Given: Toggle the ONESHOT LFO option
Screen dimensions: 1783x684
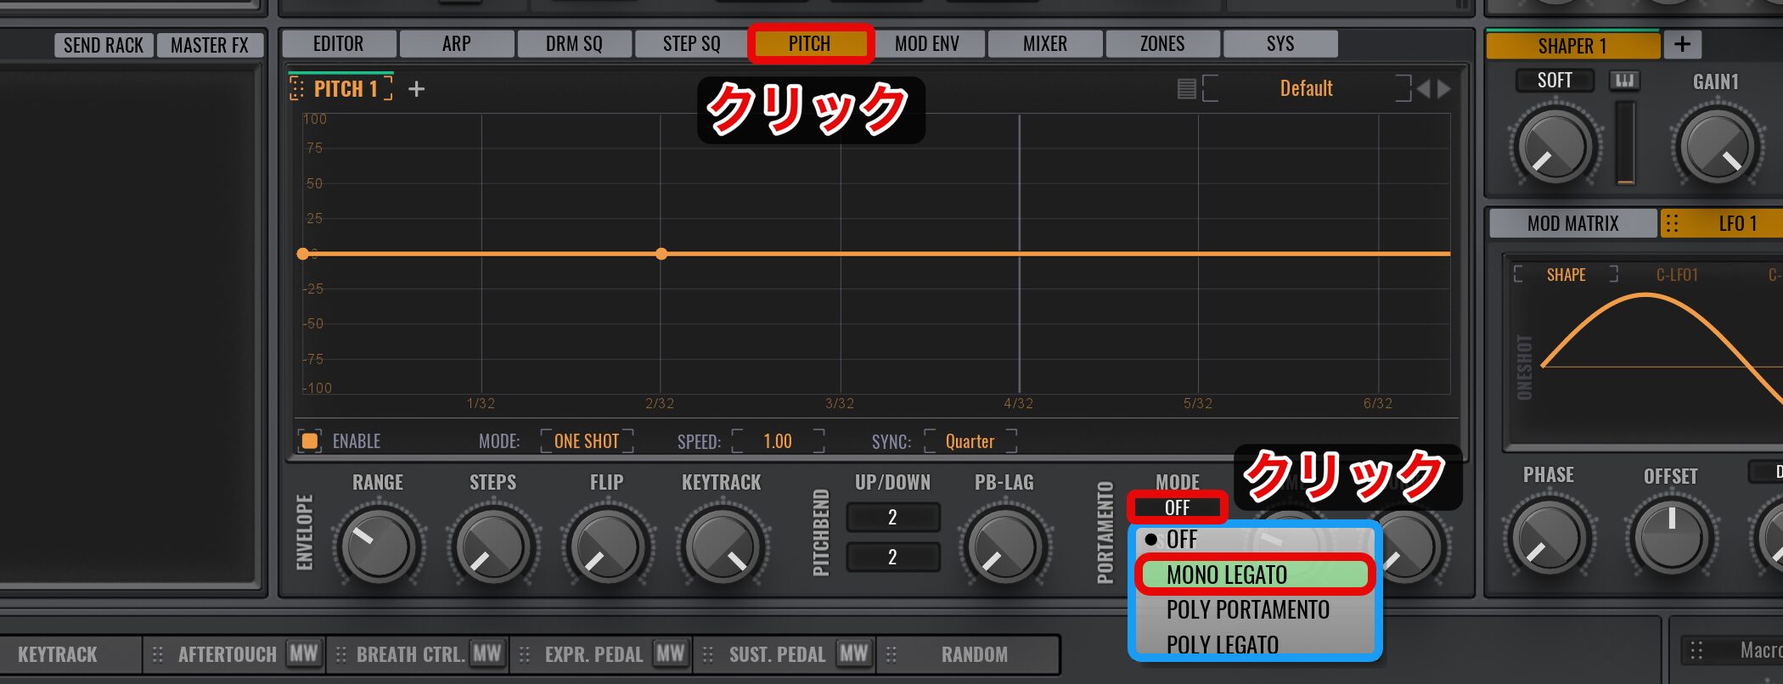Looking at the screenshot, I should pyautogui.click(x=1525, y=367).
